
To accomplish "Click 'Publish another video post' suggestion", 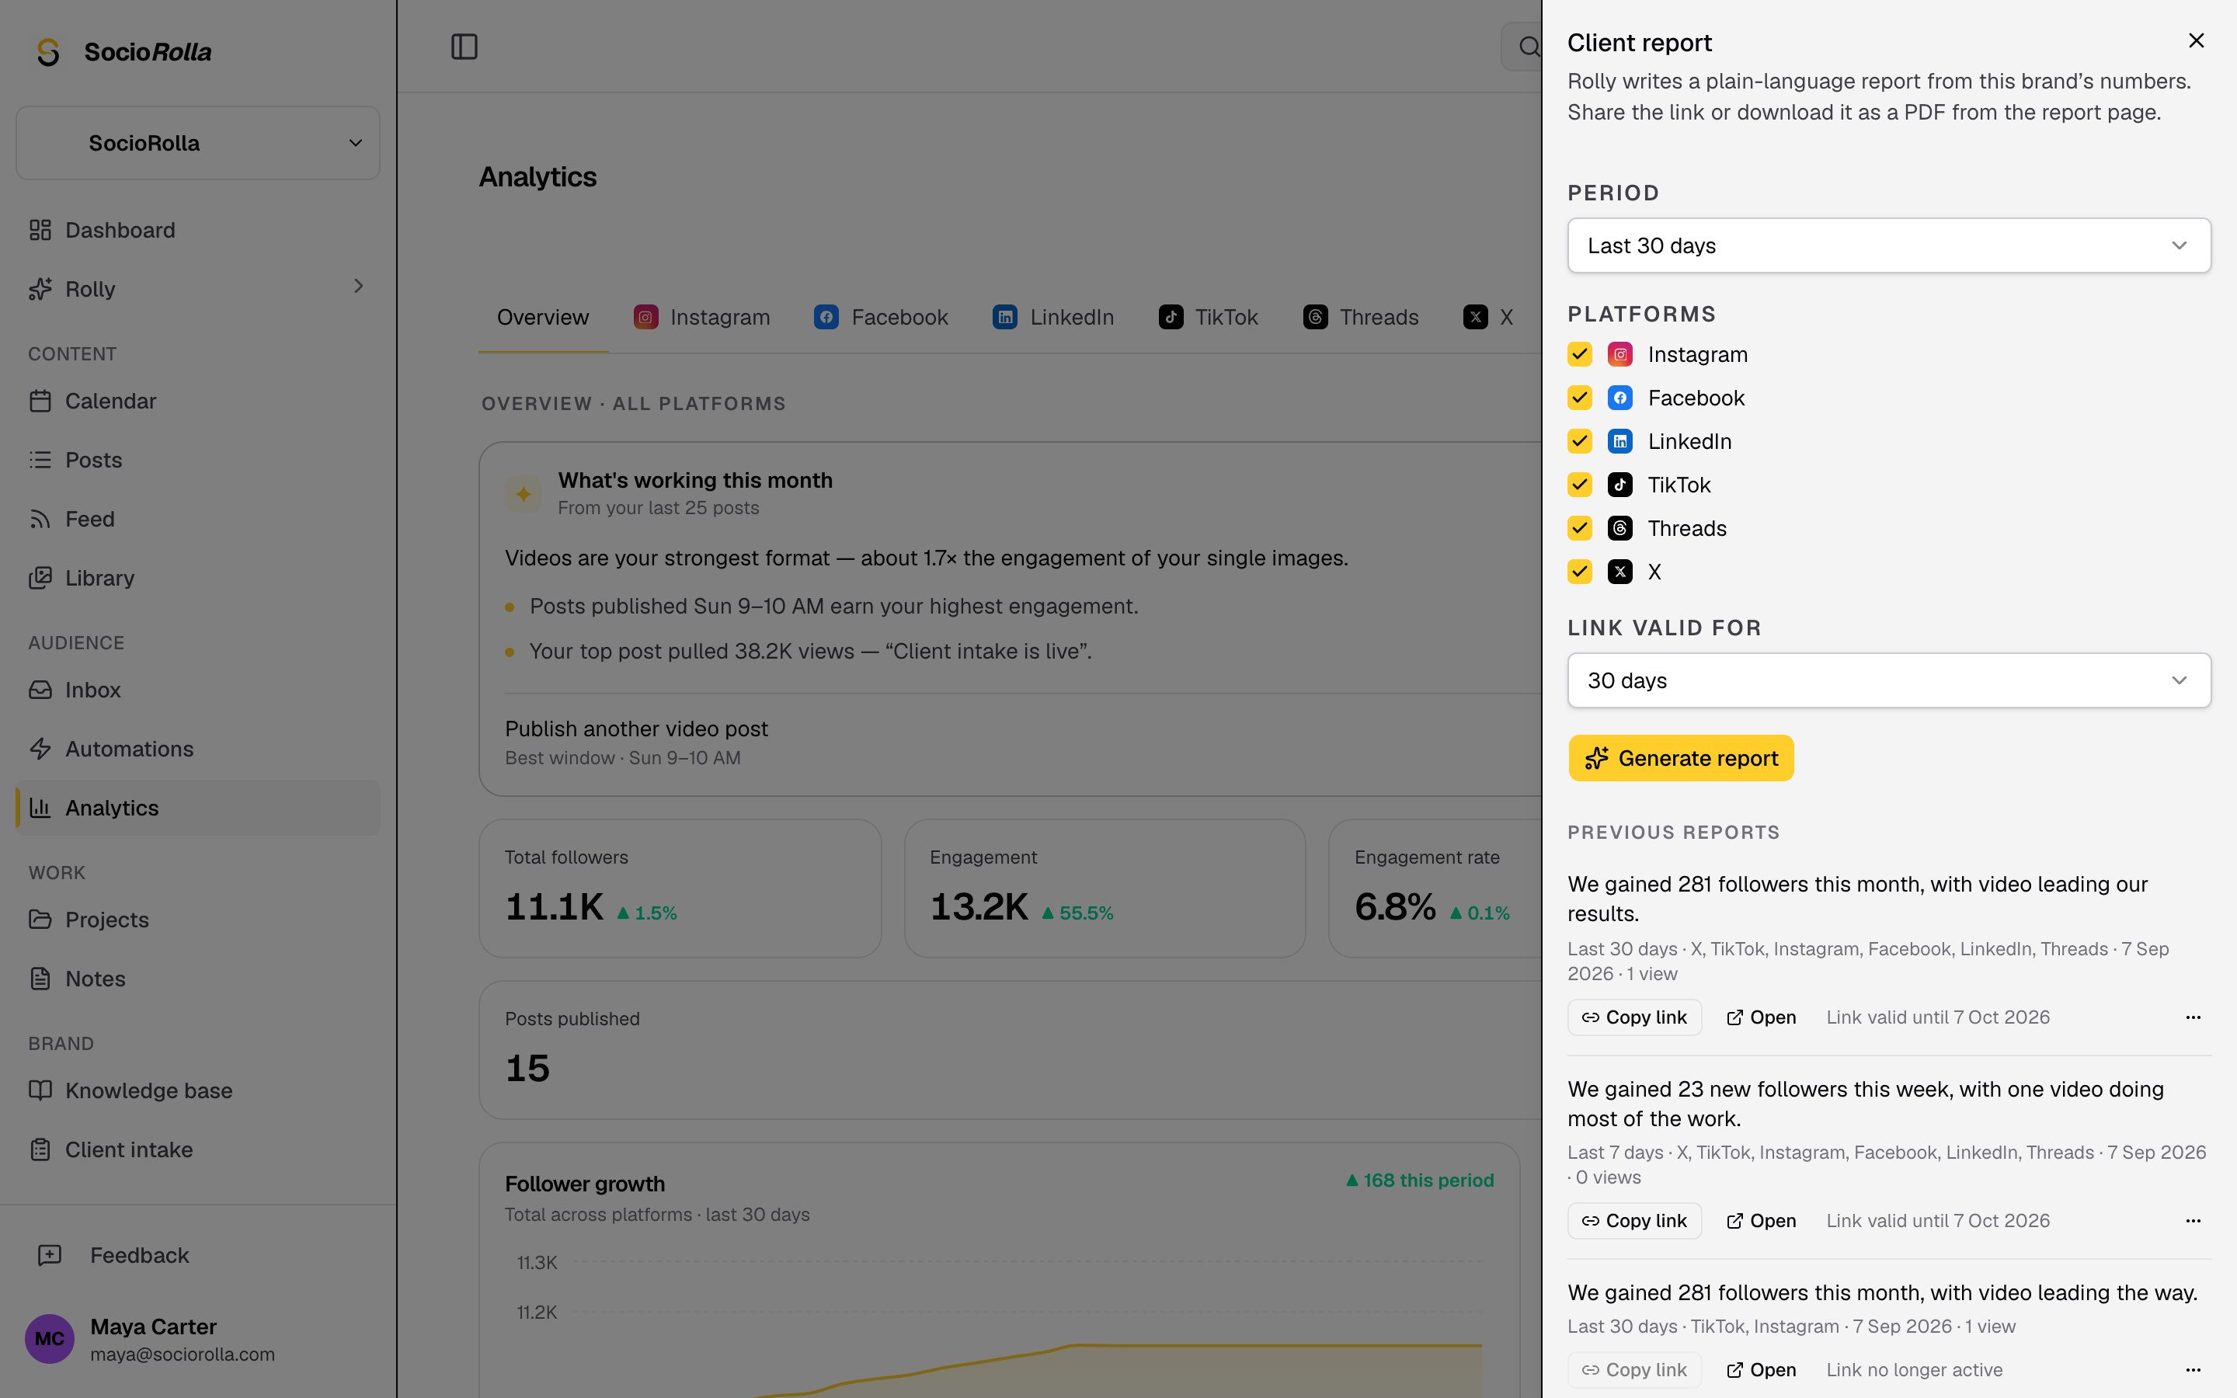I will (636, 729).
